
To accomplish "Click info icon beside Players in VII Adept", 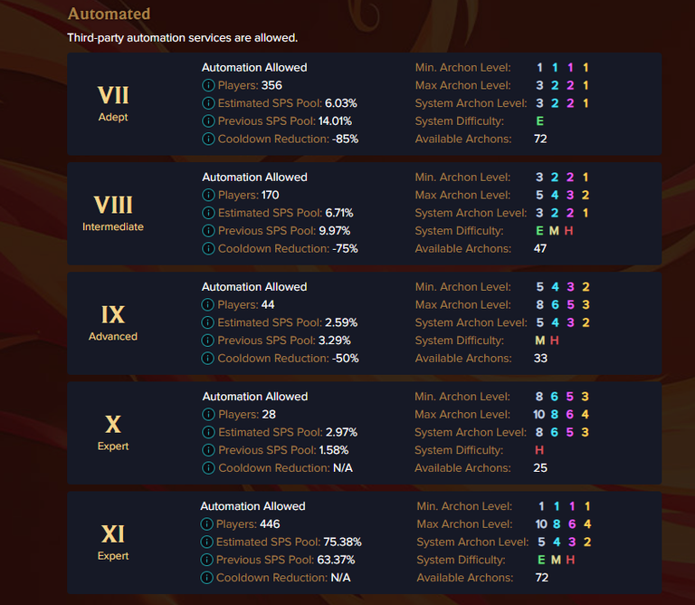I will [x=208, y=85].
